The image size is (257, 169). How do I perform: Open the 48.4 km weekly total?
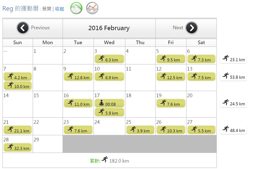point(233,130)
